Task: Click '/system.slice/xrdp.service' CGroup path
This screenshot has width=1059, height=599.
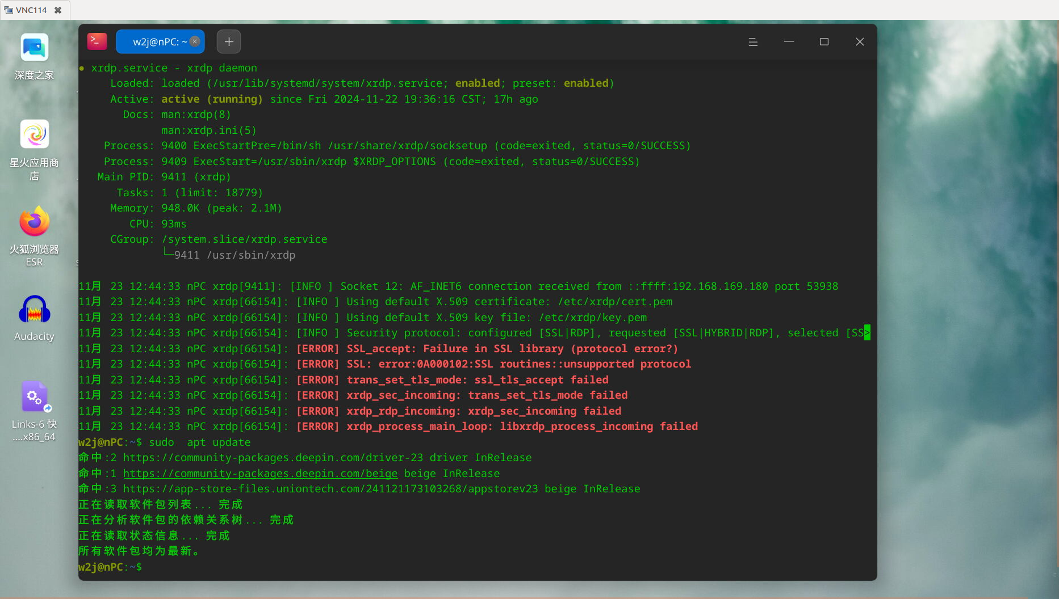Action: pos(244,239)
